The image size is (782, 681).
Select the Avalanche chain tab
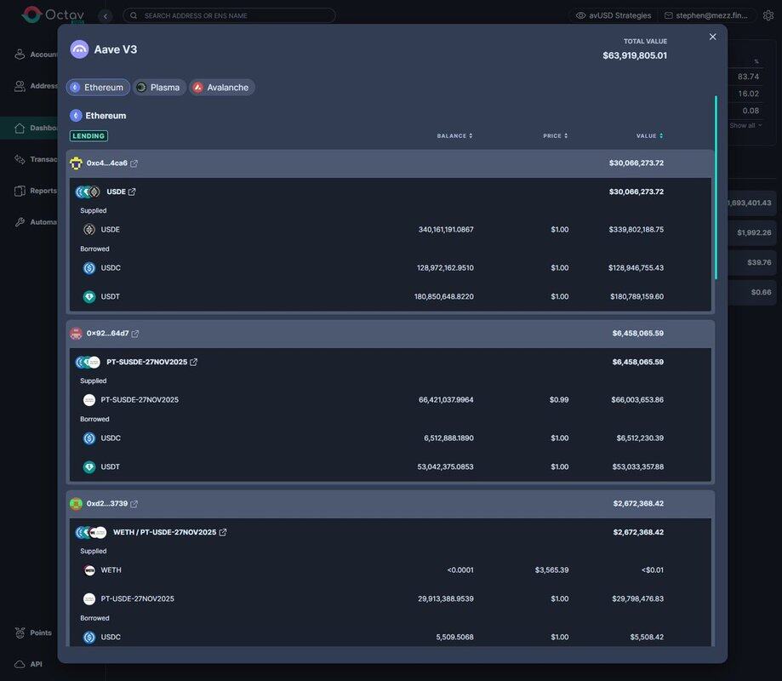221,88
